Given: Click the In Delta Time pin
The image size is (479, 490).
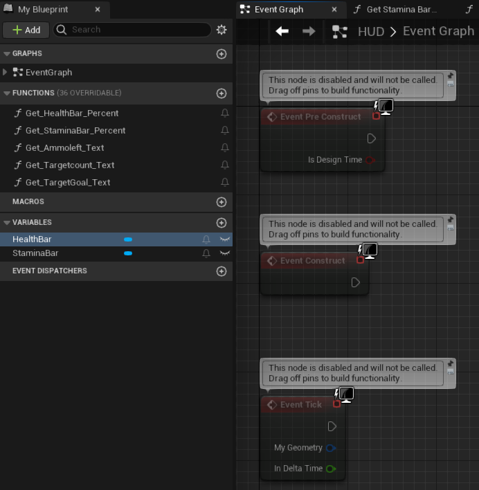Looking at the screenshot, I should (331, 469).
